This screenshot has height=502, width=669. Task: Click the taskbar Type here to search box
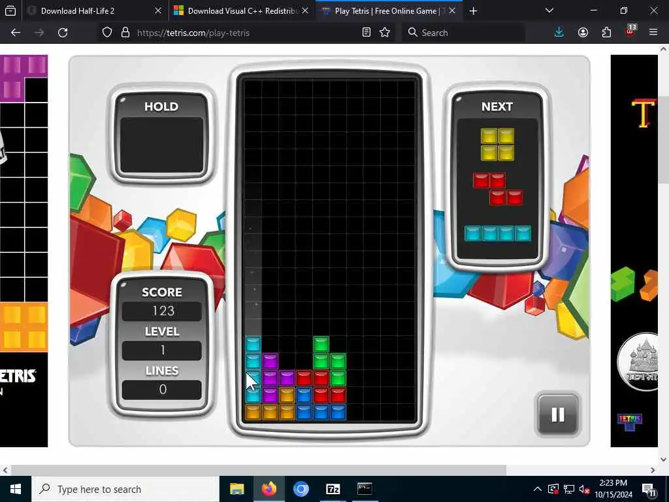click(x=125, y=489)
